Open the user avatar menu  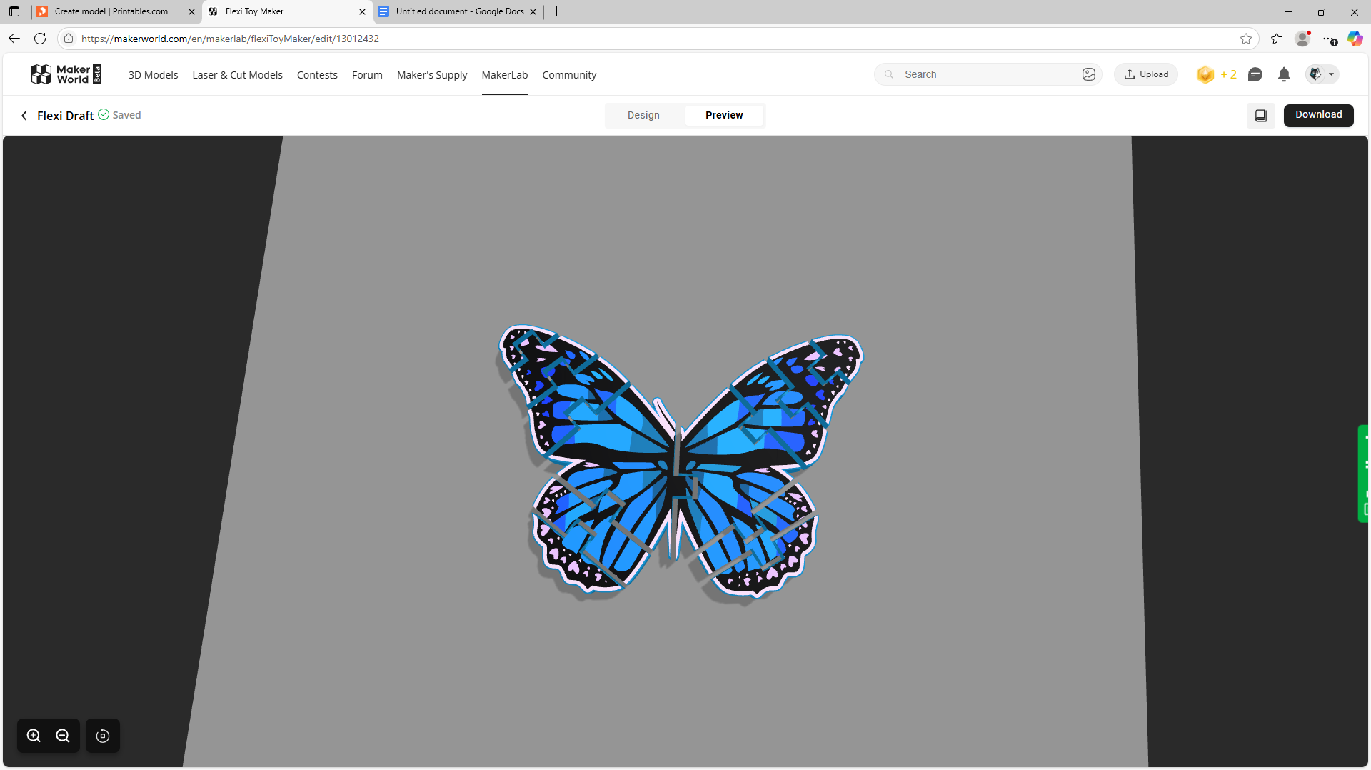tap(1322, 74)
